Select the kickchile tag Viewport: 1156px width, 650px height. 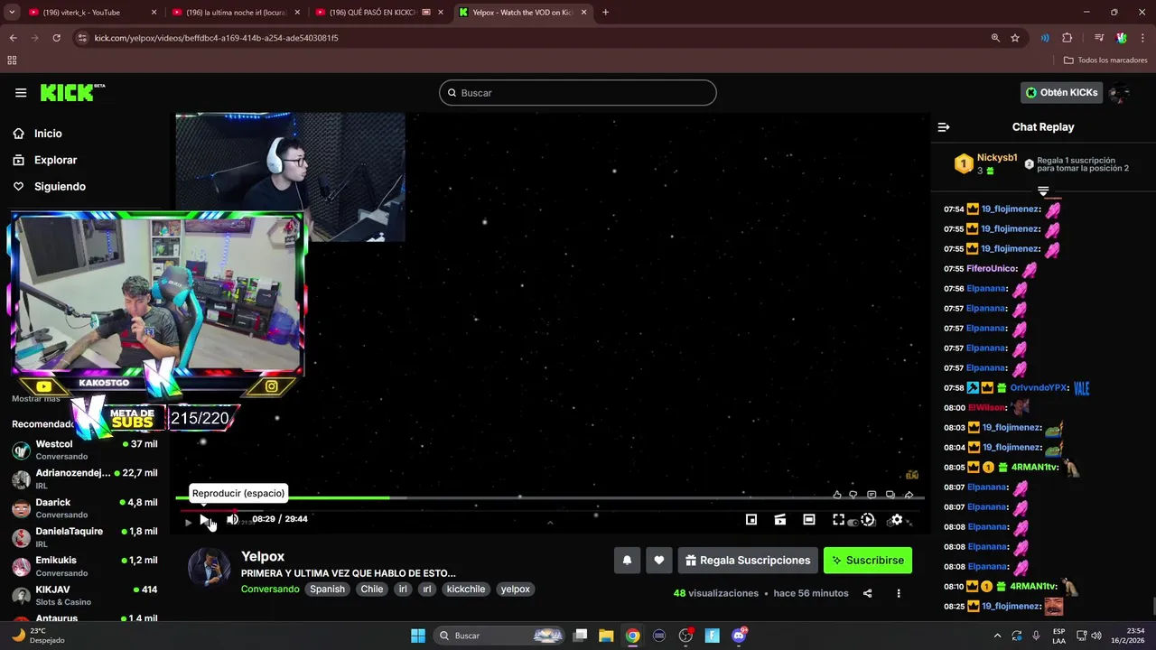pos(466,589)
